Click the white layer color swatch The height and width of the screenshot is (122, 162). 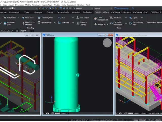click(12, 8)
